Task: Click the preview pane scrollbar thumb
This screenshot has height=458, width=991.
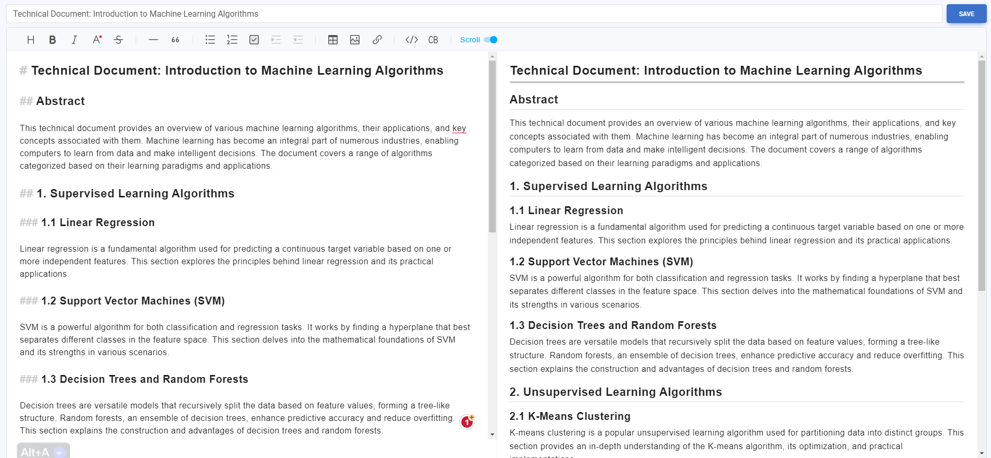Action: (982, 175)
